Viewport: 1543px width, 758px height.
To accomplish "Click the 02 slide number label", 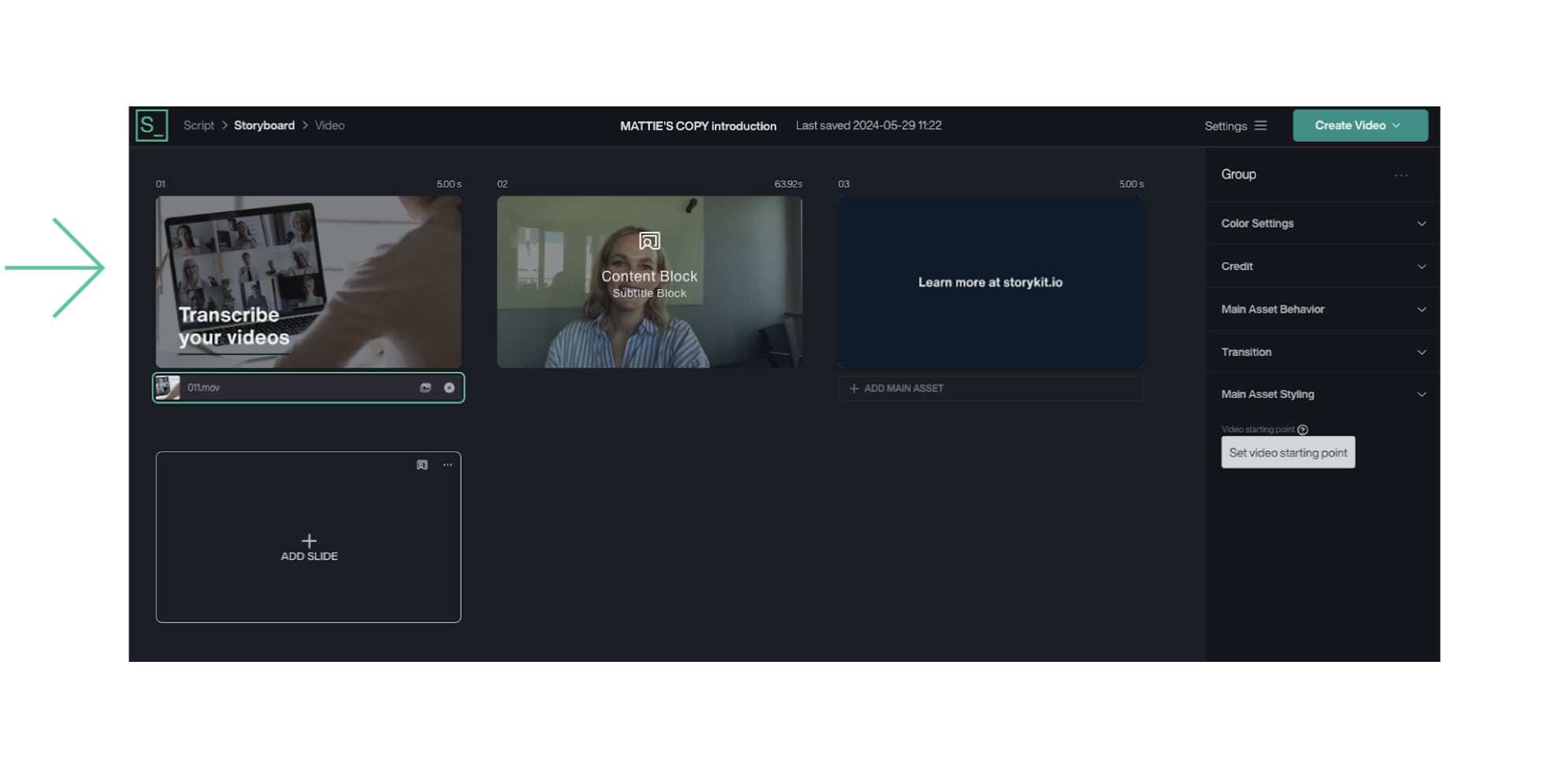I will 503,184.
